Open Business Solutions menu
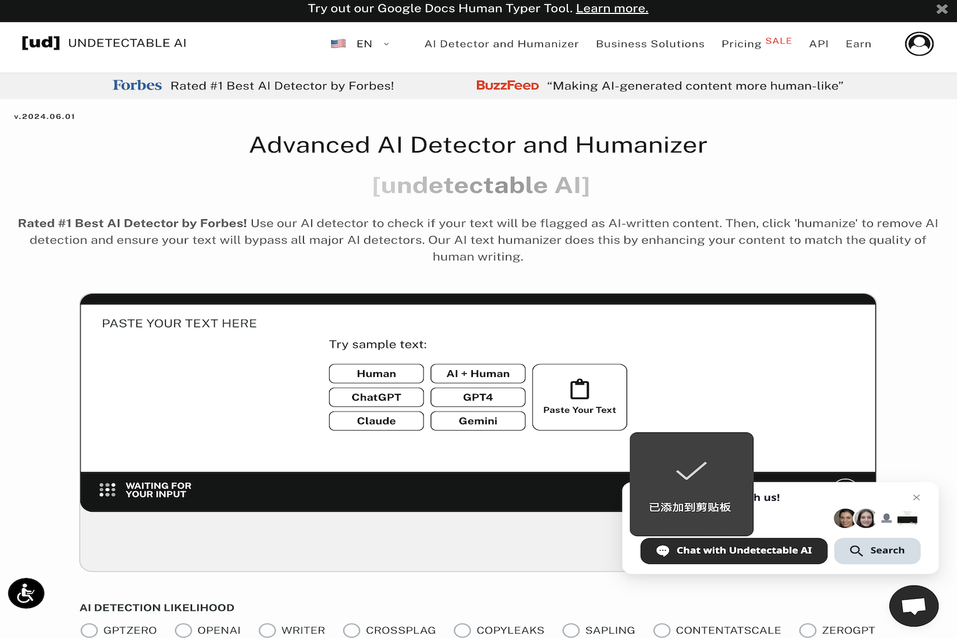This screenshot has height=638, width=957. pyautogui.click(x=650, y=43)
